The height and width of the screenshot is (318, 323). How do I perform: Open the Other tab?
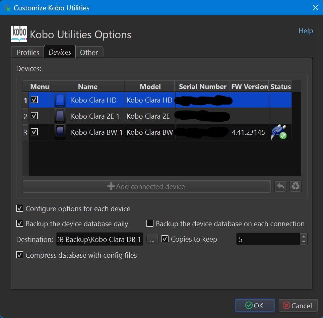[89, 52]
